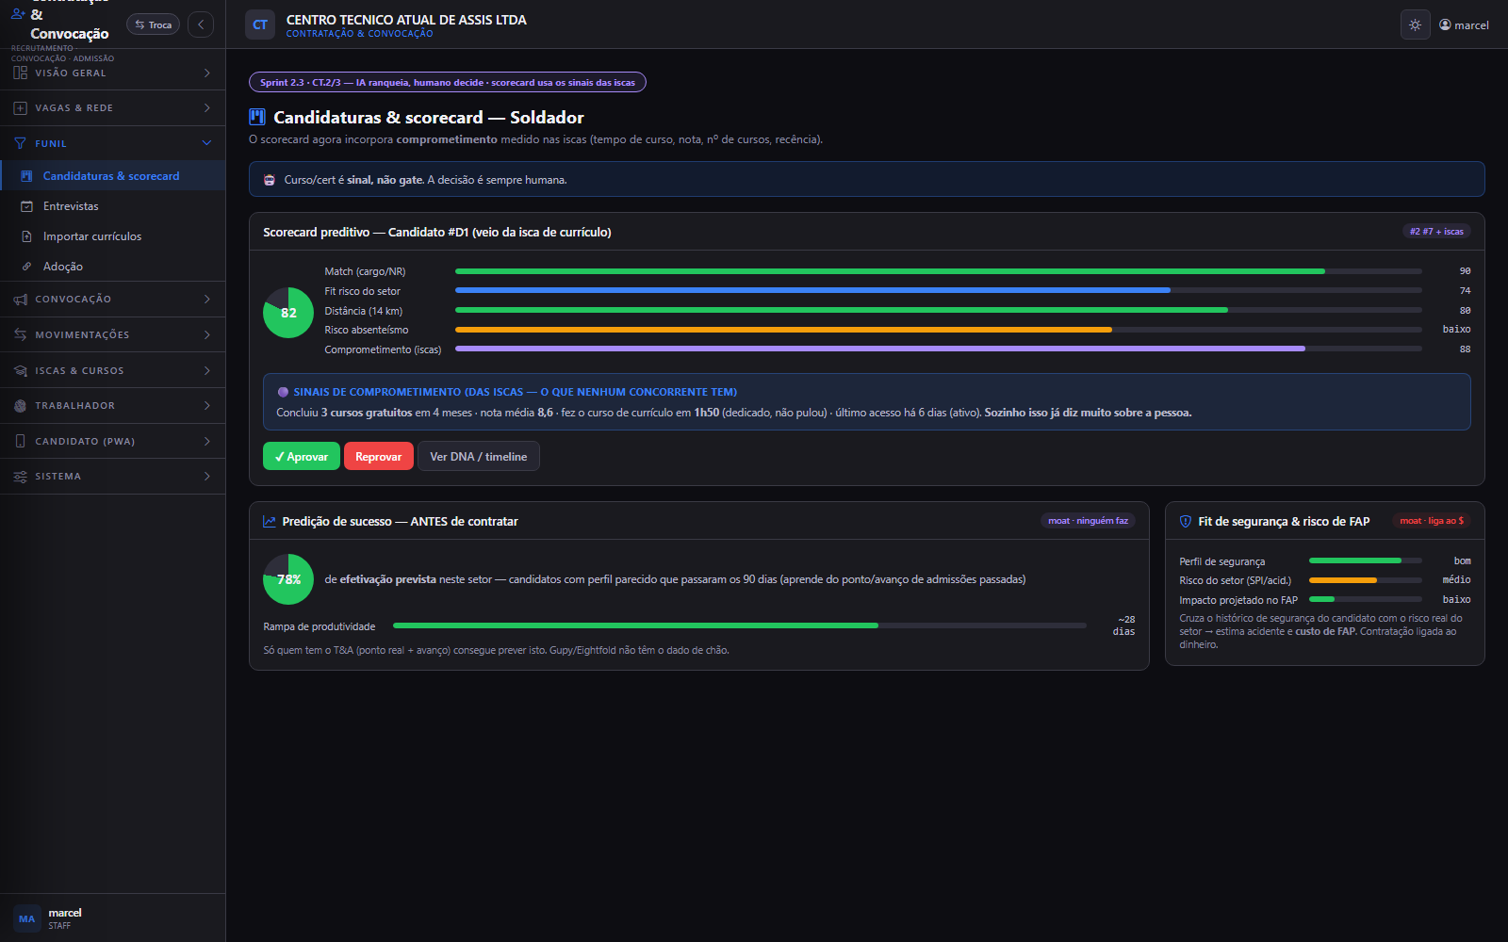Click the Impacto projetado no FAP bar

click(x=1366, y=599)
